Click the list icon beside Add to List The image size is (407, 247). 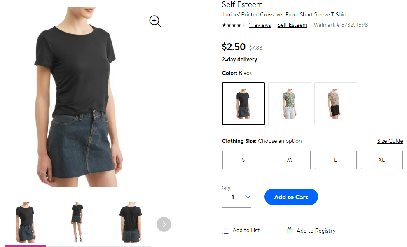pyautogui.click(x=226, y=231)
